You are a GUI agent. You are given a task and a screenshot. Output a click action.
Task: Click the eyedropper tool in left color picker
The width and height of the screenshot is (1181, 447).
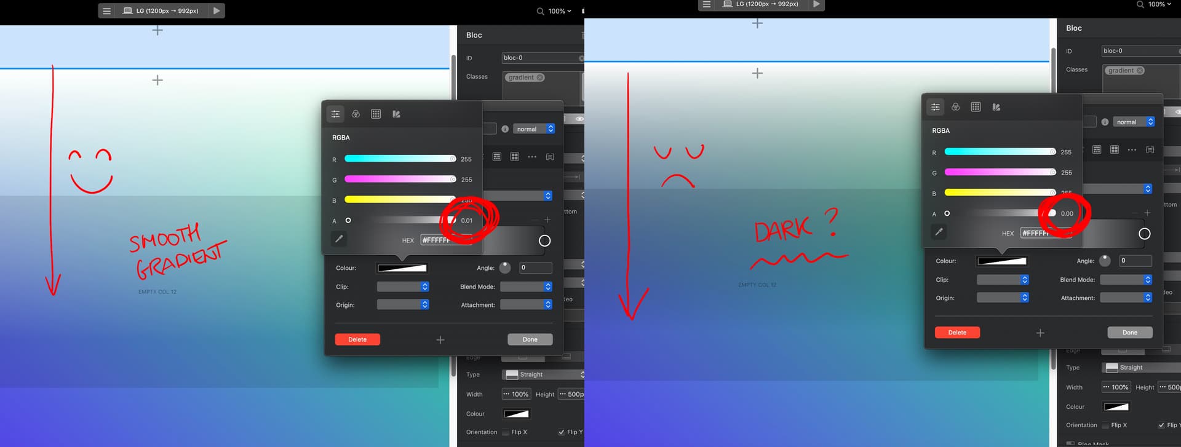[x=339, y=239]
